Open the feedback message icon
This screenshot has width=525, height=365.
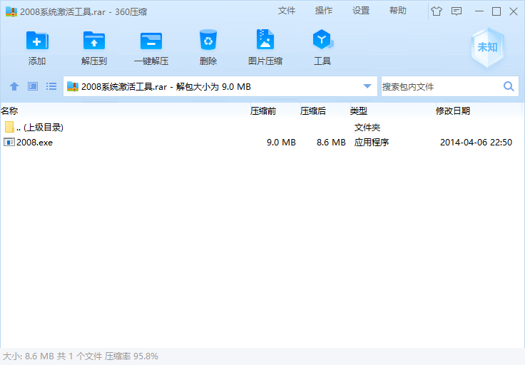pyautogui.click(x=457, y=11)
